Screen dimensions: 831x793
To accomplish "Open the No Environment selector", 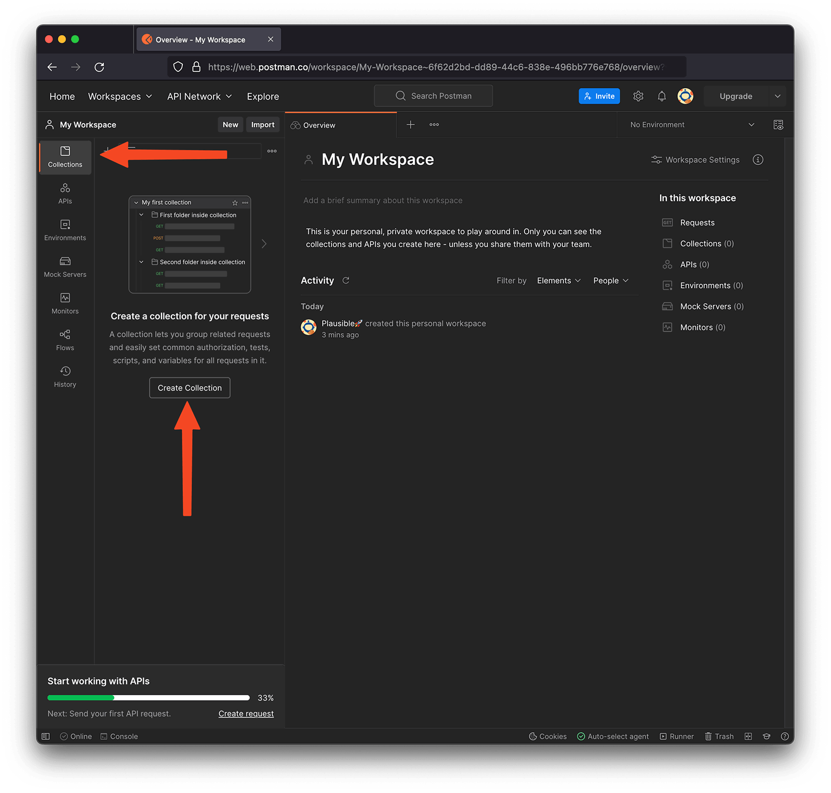I will [x=692, y=125].
